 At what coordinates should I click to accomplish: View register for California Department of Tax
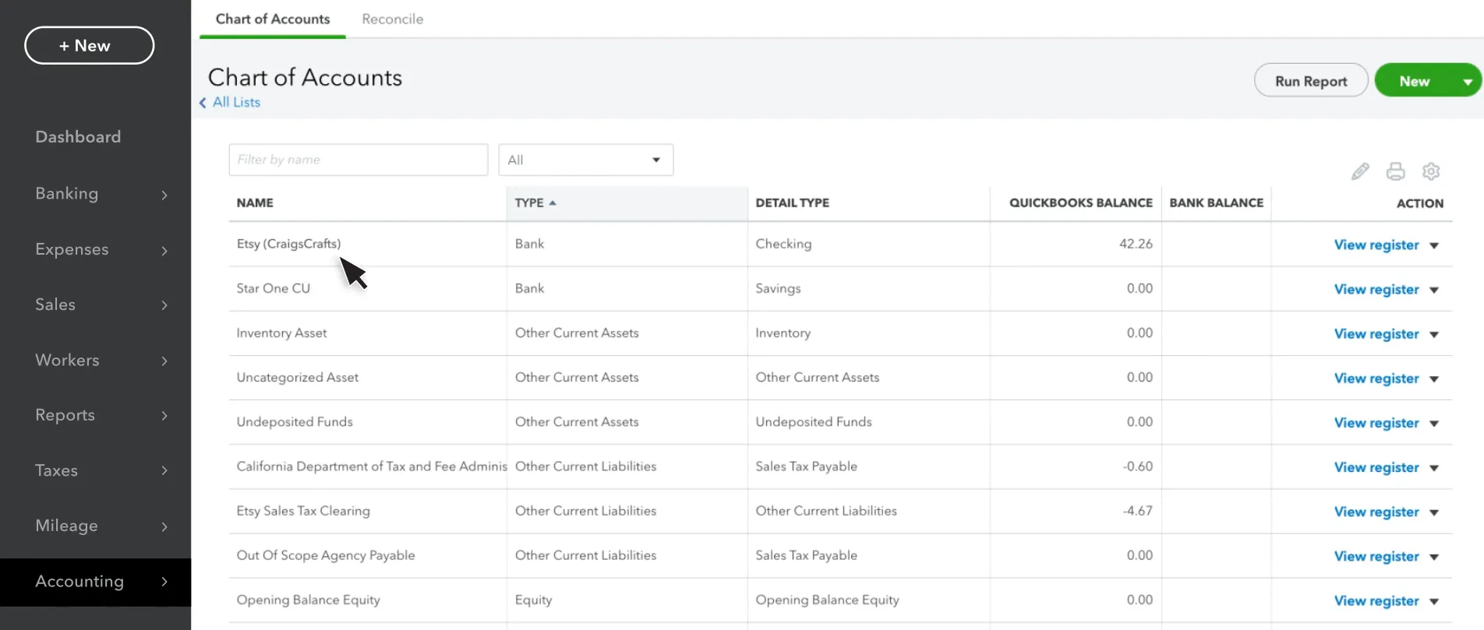click(1376, 467)
